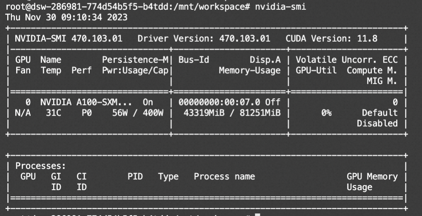This screenshot has height=216, width=422.
Task: Click the Volatile Uncorr. ECC header
Action: (347, 60)
